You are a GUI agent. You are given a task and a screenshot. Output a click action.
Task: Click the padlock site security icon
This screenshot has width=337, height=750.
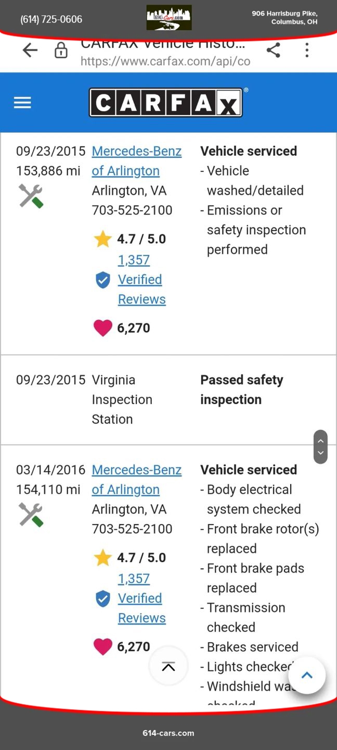tap(61, 51)
